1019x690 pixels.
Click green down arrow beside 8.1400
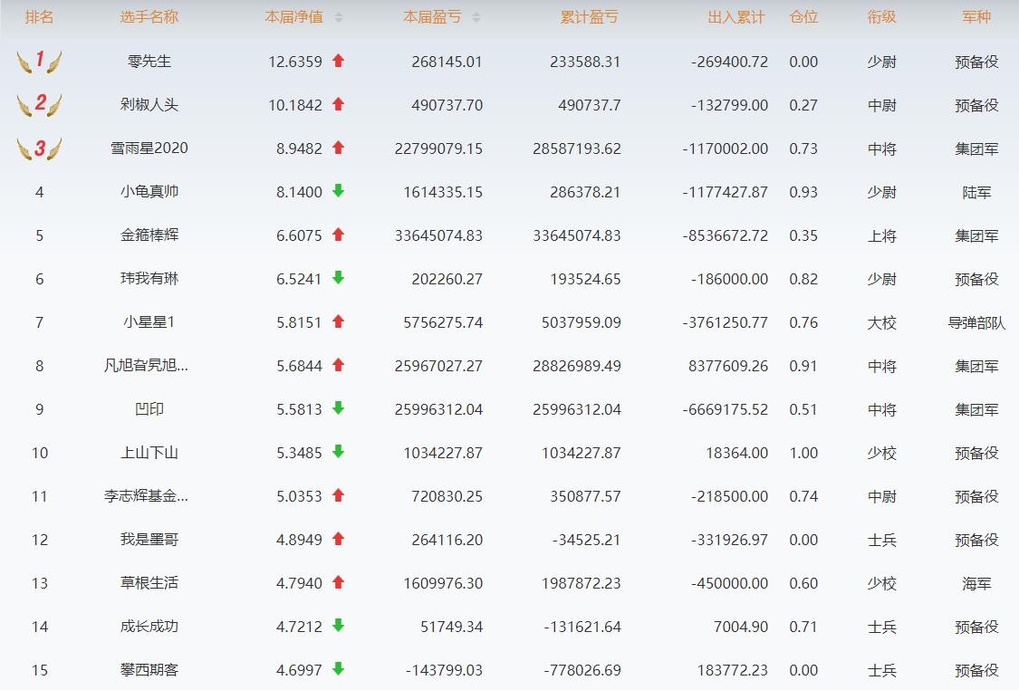(338, 191)
